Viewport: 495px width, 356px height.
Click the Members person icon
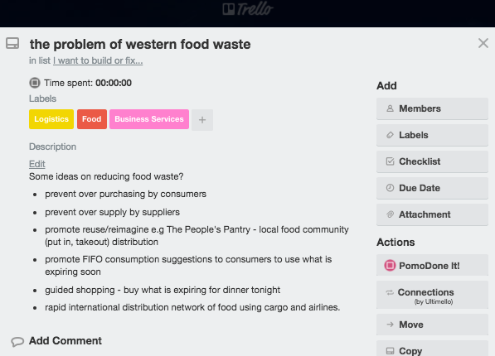click(390, 108)
